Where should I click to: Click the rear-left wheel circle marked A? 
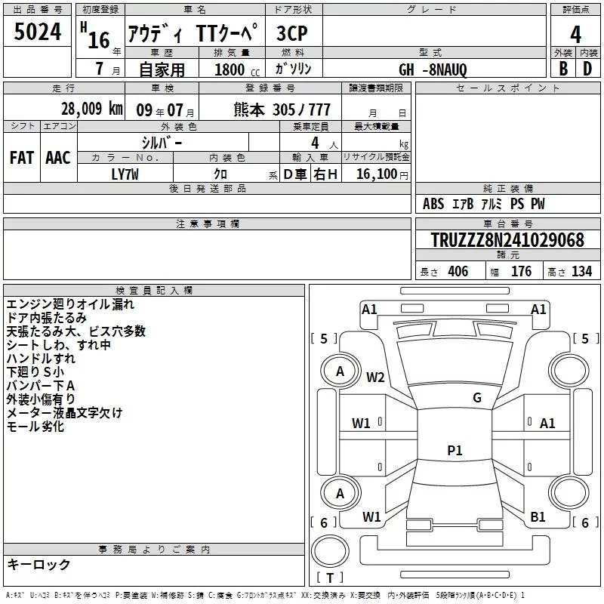coord(340,493)
